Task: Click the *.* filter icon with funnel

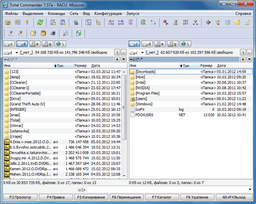Action: click(x=195, y=22)
